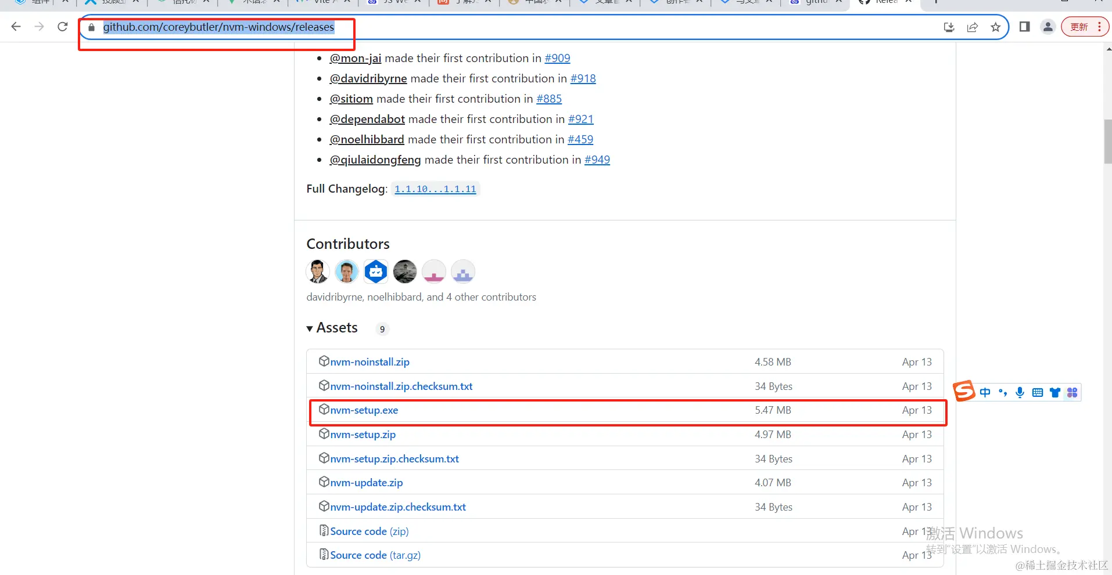The width and height of the screenshot is (1112, 575).
Task: Click the 4.97 MB file size
Action: (773, 435)
